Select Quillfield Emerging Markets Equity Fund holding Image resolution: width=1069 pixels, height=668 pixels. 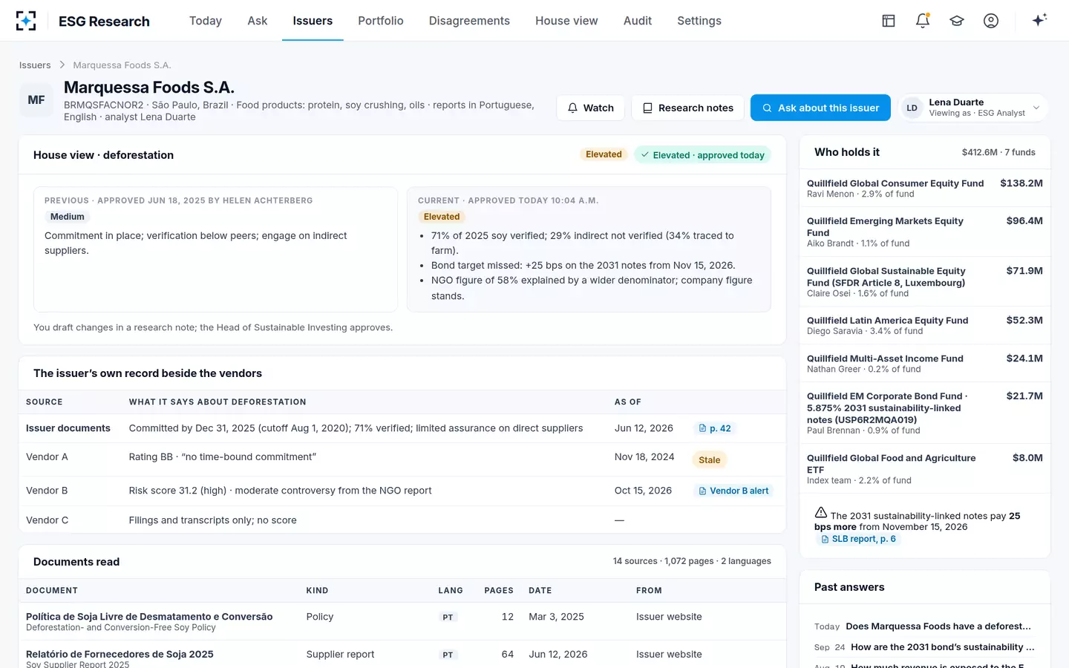[925, 232]
